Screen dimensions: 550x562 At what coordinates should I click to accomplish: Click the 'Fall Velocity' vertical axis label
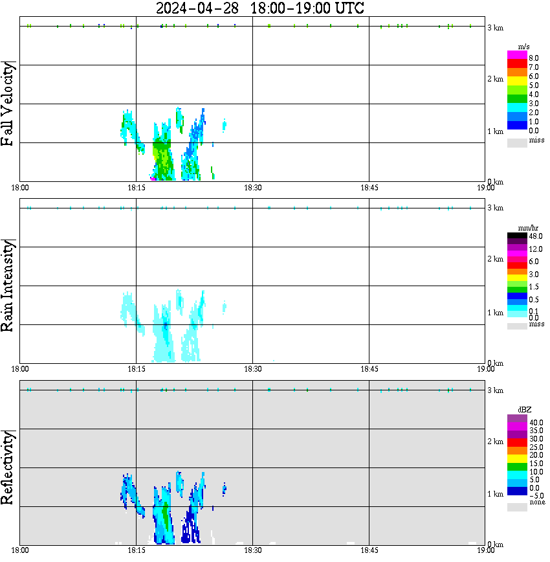tap(8, 104)
